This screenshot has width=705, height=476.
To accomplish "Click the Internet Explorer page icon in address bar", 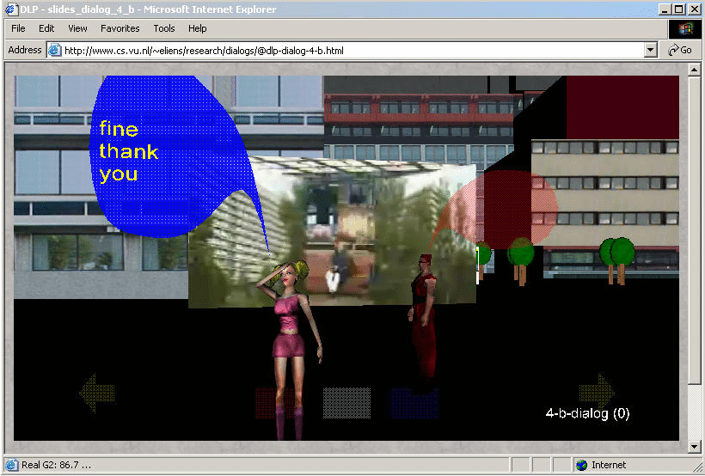I will 55,51.
